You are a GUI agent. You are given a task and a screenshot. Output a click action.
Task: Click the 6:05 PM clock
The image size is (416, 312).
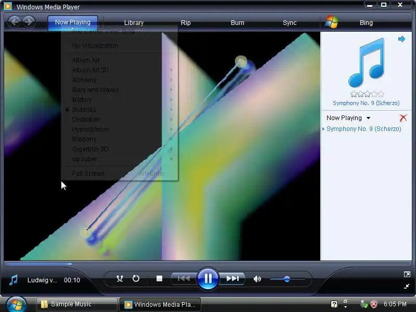click(395, 304)
